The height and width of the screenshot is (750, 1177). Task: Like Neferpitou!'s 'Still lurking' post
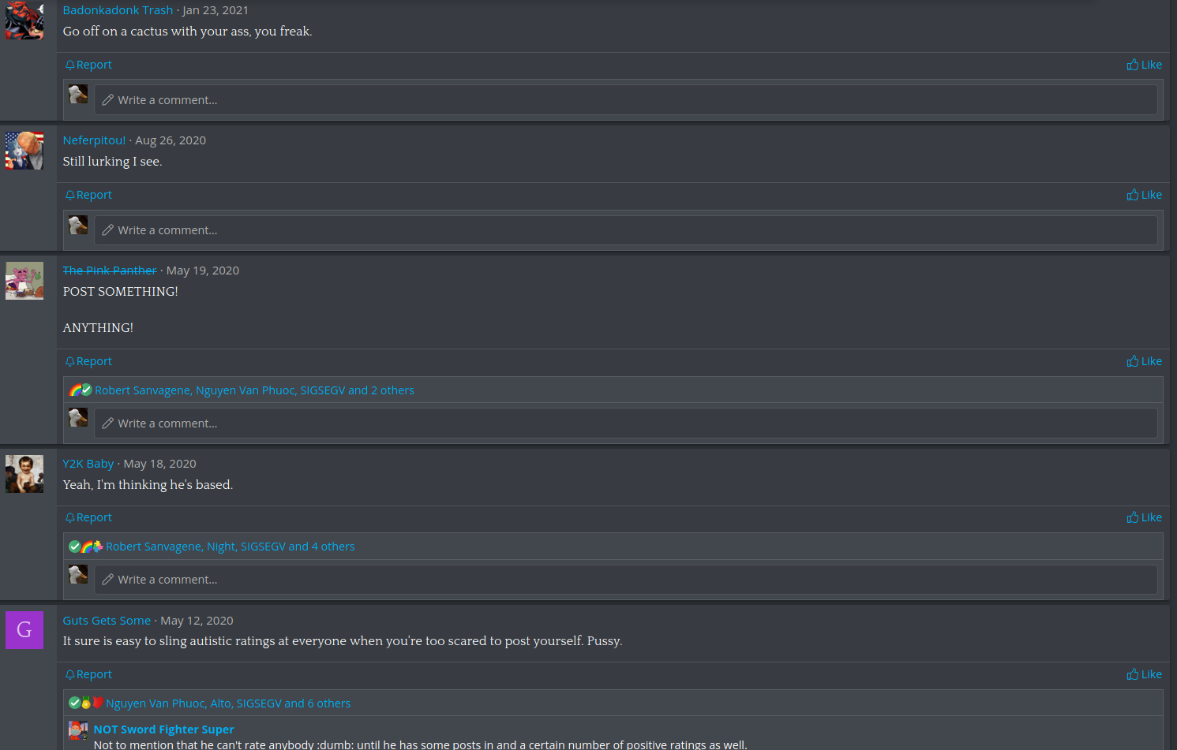pos(1144,195)
